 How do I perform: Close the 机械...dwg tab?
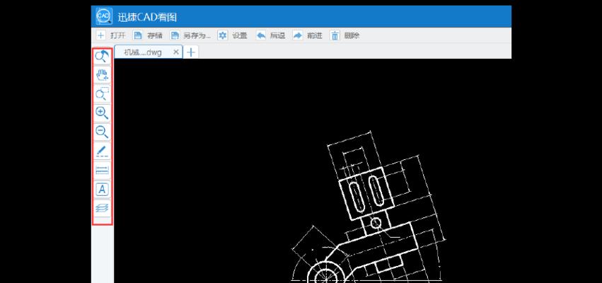click(176, 52)
